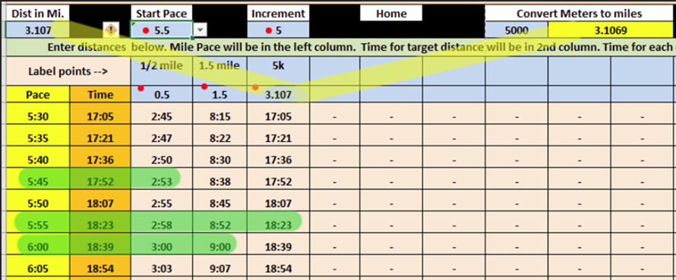This screenshot has height=280, width=676.
Task: Click the orange marker beside 3.107 distance
Action: coord(255,87)
